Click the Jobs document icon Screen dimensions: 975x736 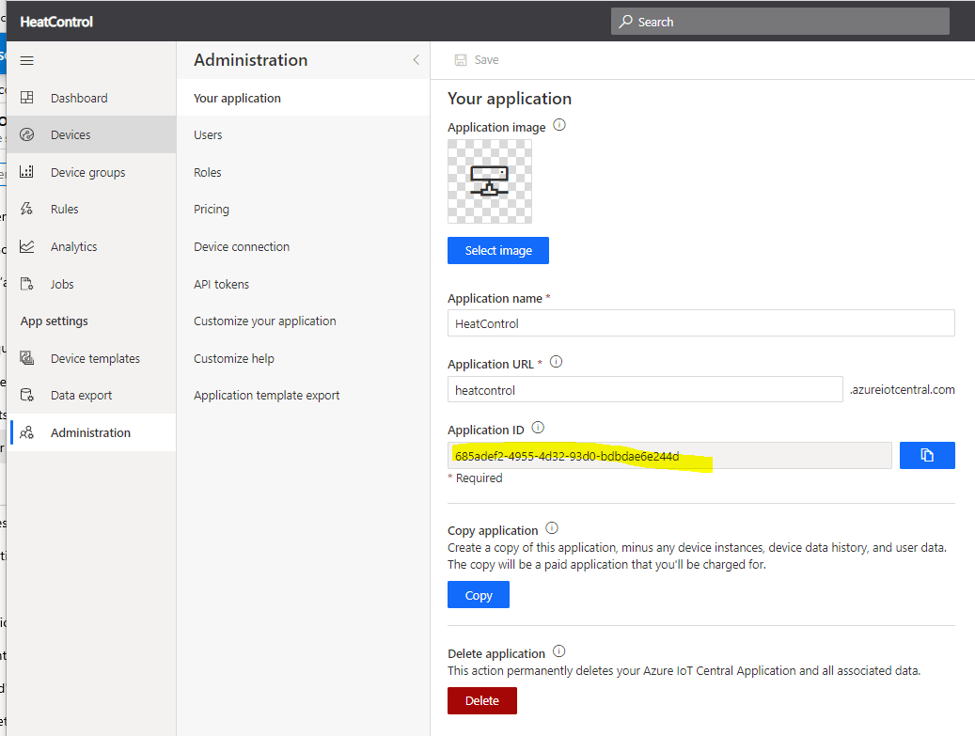coord(26,284)
